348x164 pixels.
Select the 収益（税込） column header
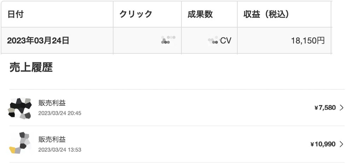point(284,14)
